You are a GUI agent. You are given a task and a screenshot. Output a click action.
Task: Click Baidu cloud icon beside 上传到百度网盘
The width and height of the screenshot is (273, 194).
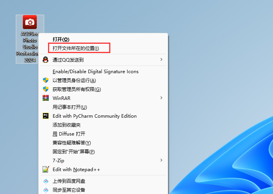tap(46, 181)
